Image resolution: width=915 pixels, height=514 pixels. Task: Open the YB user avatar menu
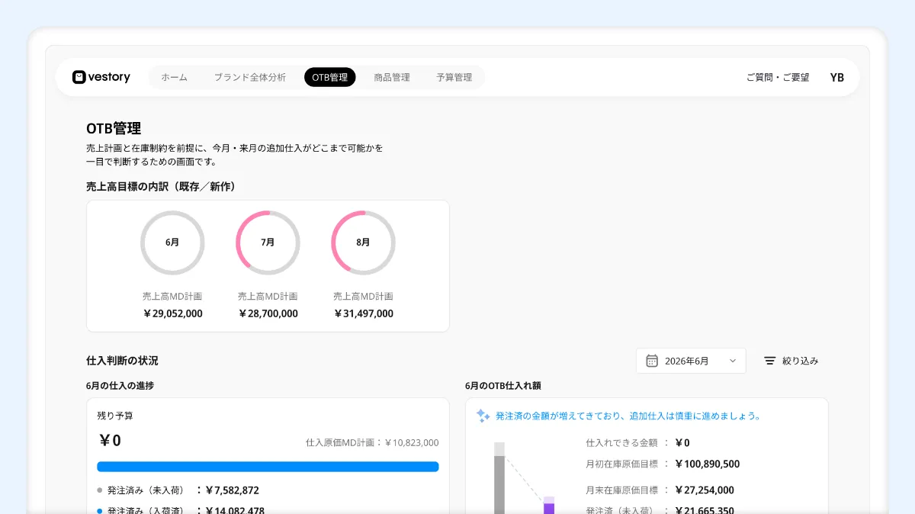tap(837, 77)
